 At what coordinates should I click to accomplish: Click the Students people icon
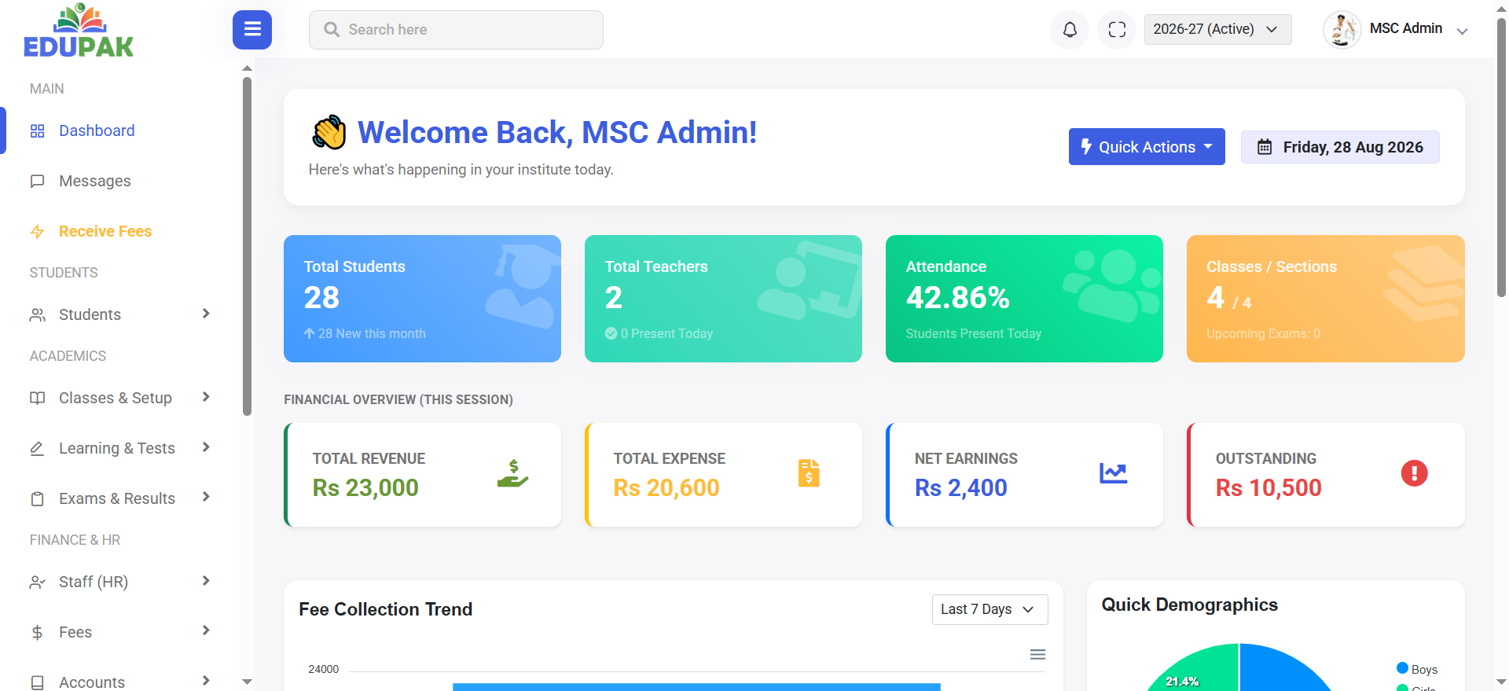pos(37,315)
